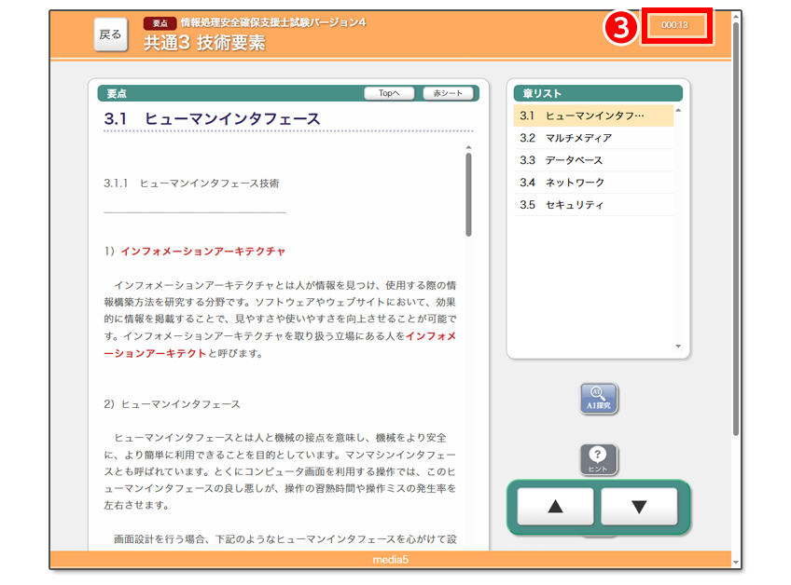This screenshot has width=791, height=585.
Task: Select chapter 3.3 データベース
Action: tap(593, 160)
